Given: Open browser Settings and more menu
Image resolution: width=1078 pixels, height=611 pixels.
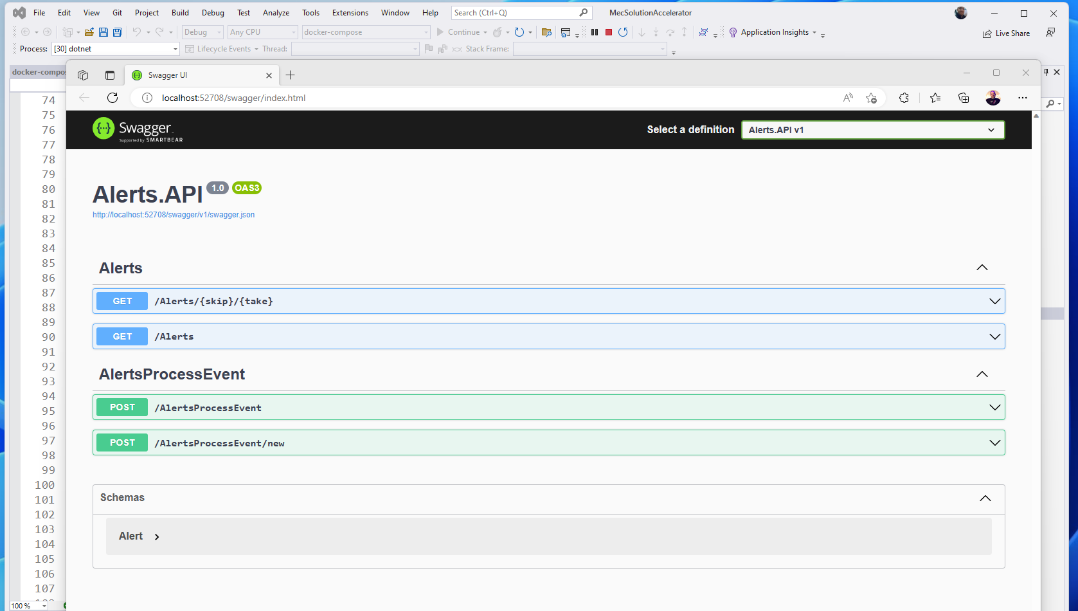Looking at the screenshot, I should 1023,98.
